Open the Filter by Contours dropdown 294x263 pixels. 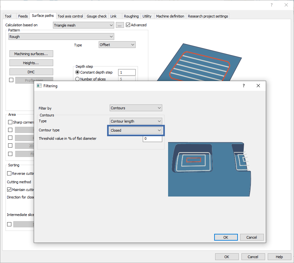136,108
